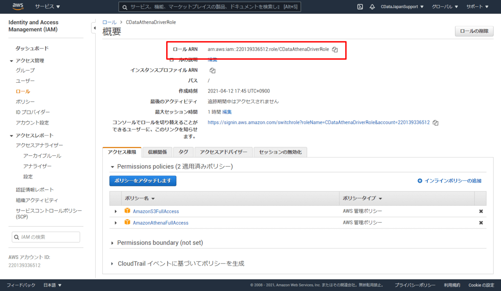501x291 pixels.
Task: Open 利用規約 footer link
Action: (452, 285)
